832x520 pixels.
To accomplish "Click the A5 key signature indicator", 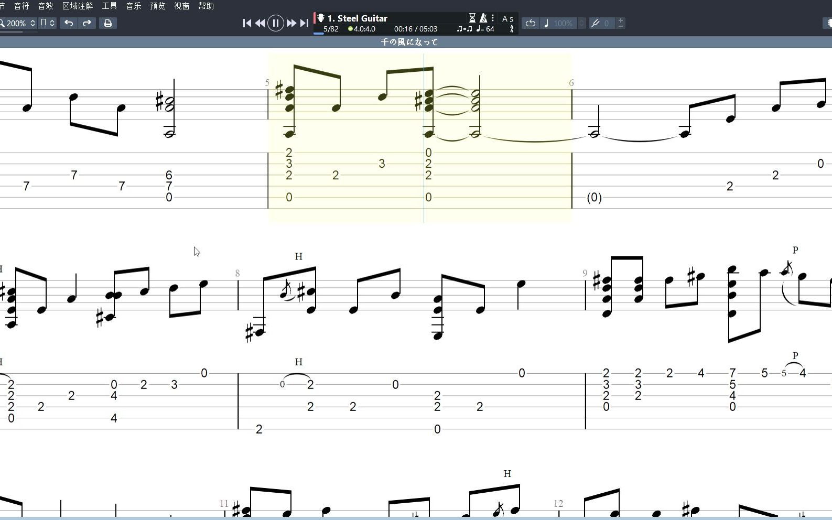I will tap(507, 19).
